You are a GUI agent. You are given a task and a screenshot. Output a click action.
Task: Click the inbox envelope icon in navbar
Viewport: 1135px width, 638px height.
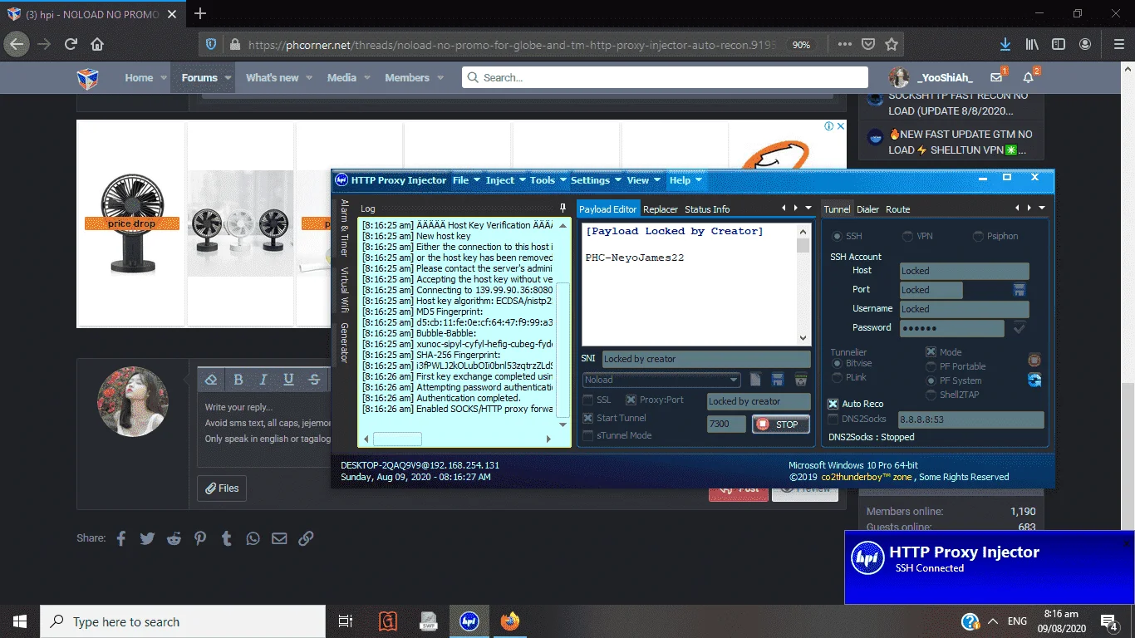[997, 78]
